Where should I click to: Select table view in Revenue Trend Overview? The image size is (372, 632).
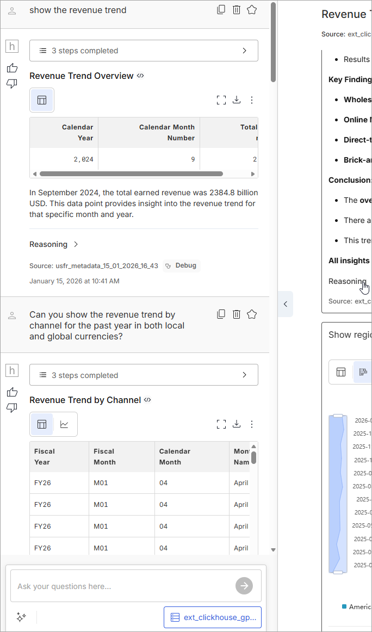coord(42,100)
